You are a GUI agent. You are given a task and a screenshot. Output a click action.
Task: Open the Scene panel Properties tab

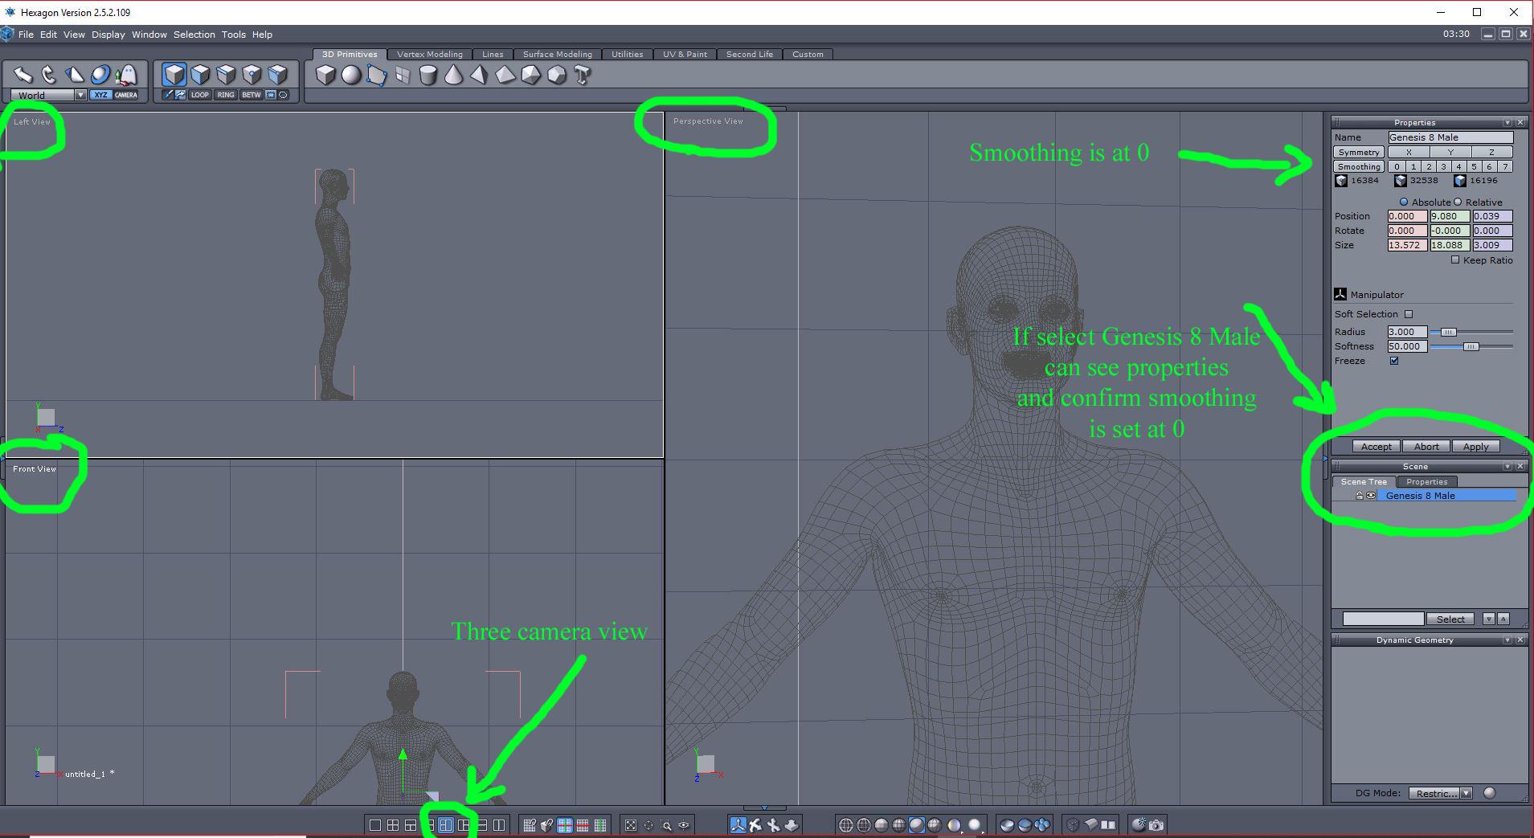pyautogui.click(x=1427, y=481)
